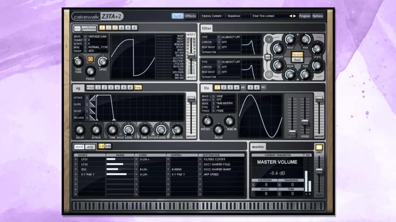Toggle the filter cutoff link button

[x=267, y=57]
